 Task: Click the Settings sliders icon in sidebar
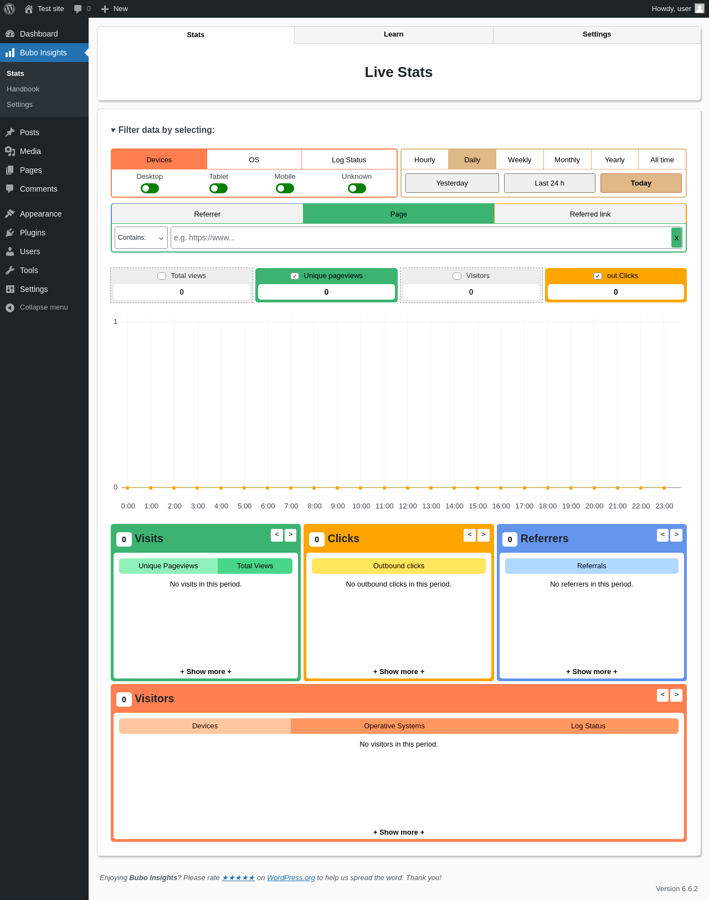[x=10, y=289]
